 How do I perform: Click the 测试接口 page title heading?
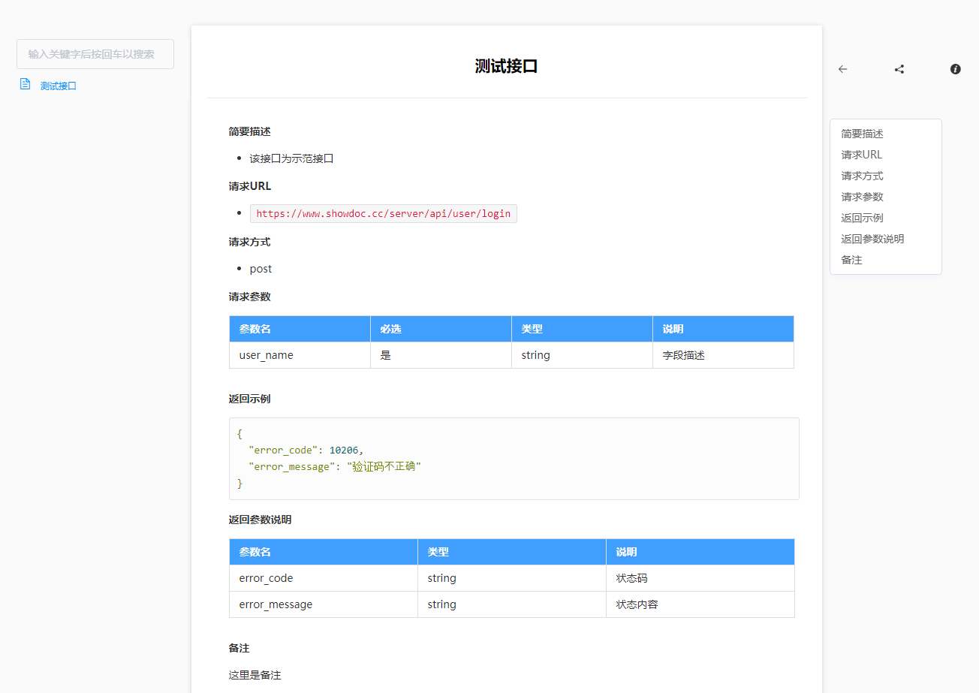coord(505,65)
